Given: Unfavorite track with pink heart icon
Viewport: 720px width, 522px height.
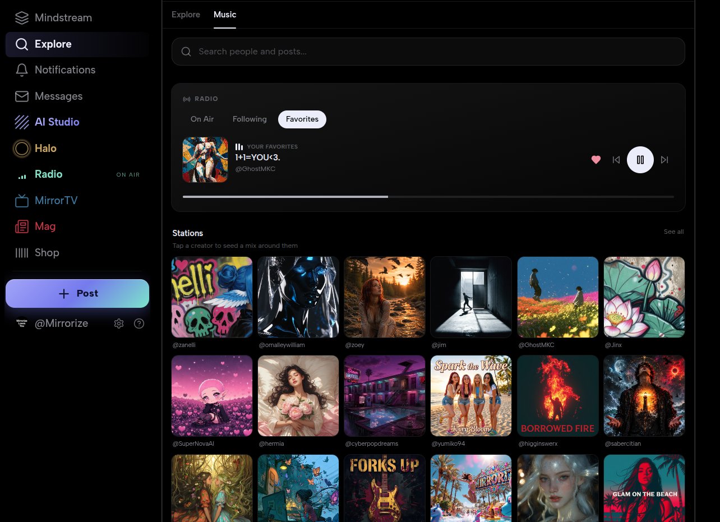Looking at the screenshot, I should 596,160.
